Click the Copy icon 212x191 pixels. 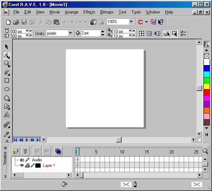(49, 22)
